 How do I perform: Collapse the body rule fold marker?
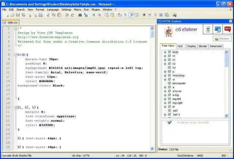(x=16, y=55)
